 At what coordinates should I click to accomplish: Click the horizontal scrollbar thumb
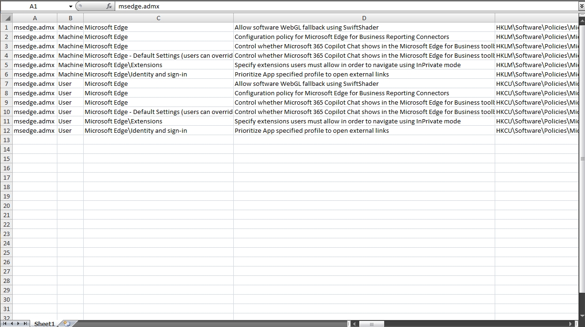372,324
